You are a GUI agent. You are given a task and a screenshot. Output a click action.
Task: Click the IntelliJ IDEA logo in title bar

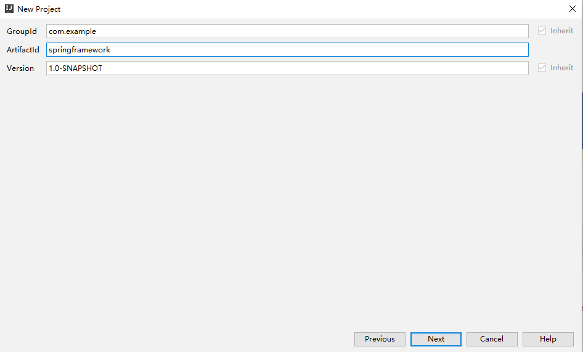point(9,9)
